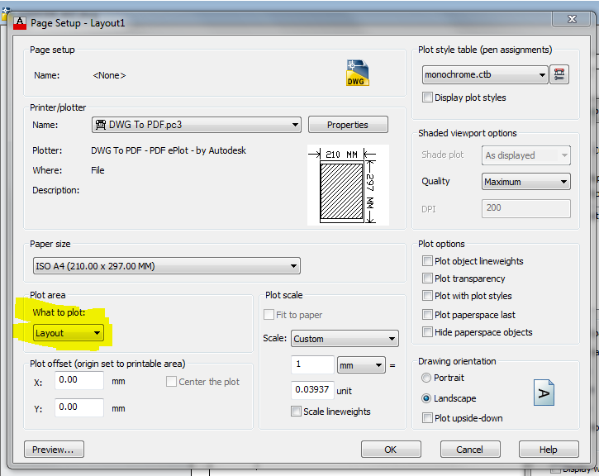Click the paper size preview thumbnail
599x476 pixels.
pos(348,185)
